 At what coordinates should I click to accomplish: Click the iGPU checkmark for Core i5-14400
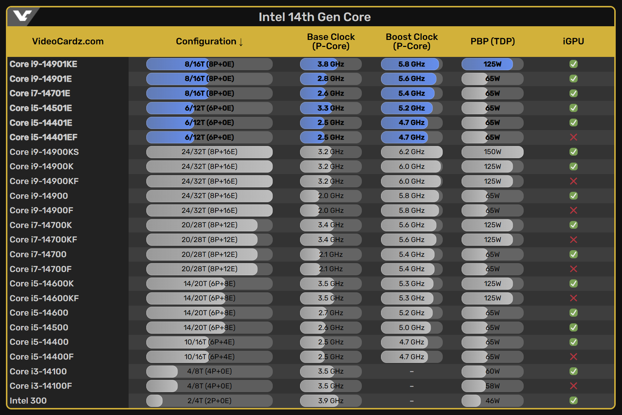574,342
